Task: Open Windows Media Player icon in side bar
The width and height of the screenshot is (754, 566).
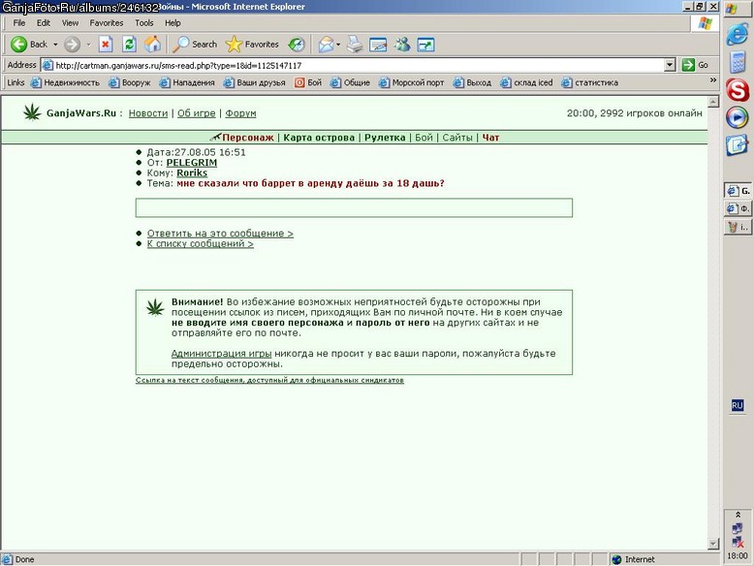Action: 737,118
